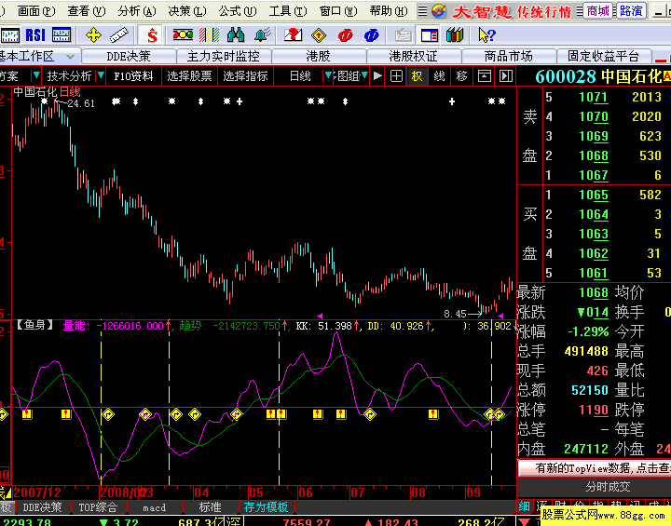This screenshot has height=526, width=671.
Task: Select the macd bottom indicator tab
Action: (155, 507)
